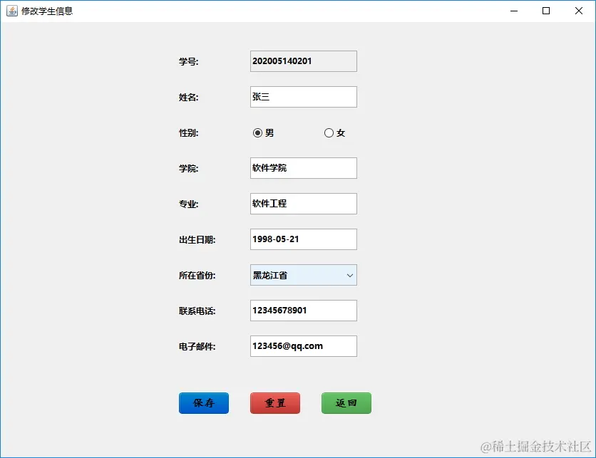Focus the 姓名 field containing 张三

[303, 97]
